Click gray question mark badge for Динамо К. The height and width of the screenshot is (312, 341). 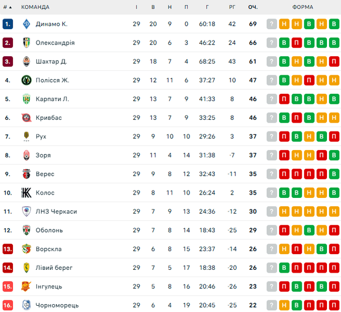click(271, 24)
